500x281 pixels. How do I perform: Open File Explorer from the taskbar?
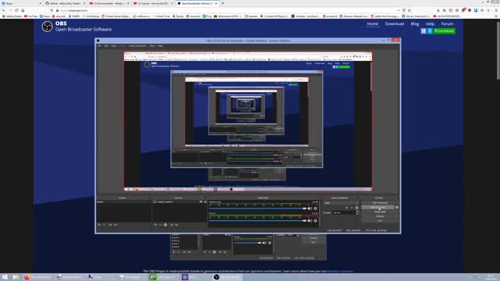16,277
